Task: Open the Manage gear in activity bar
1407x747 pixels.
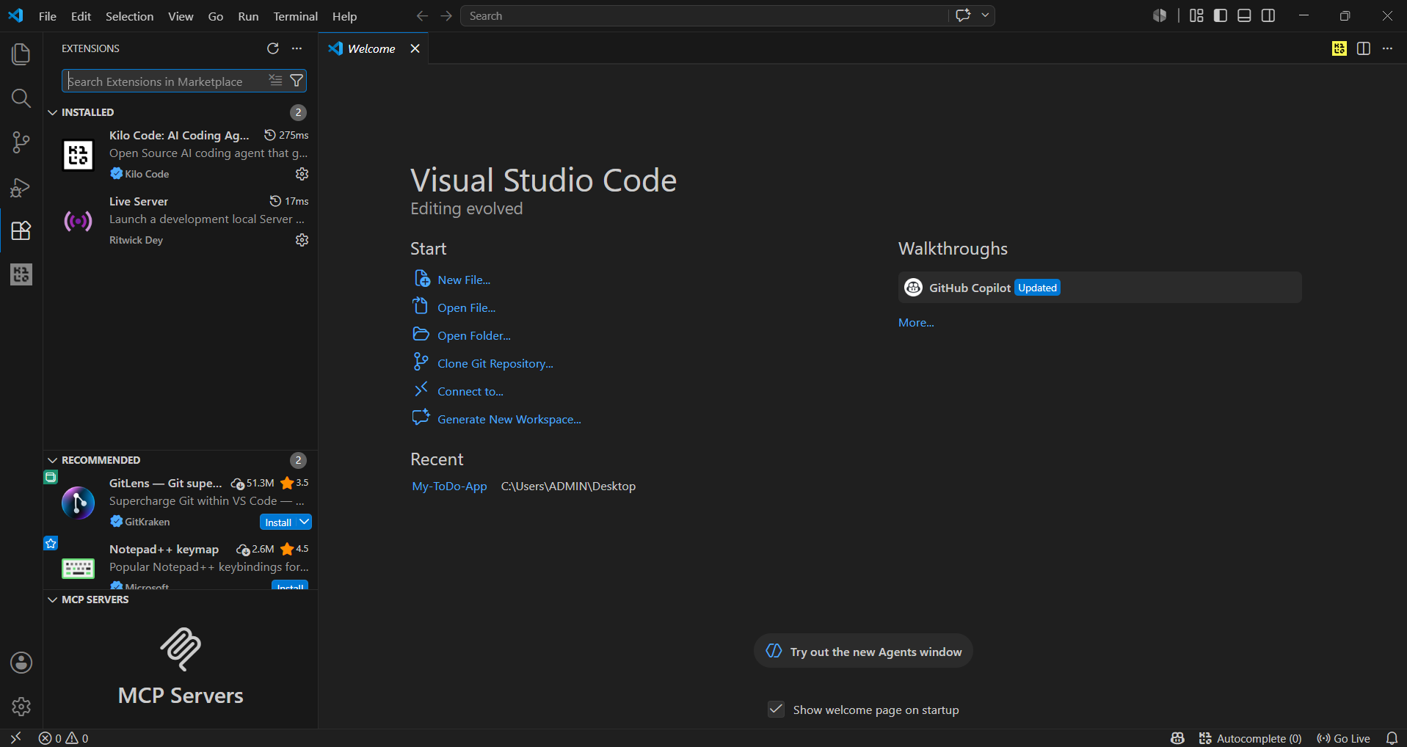Action: (21, 707)
